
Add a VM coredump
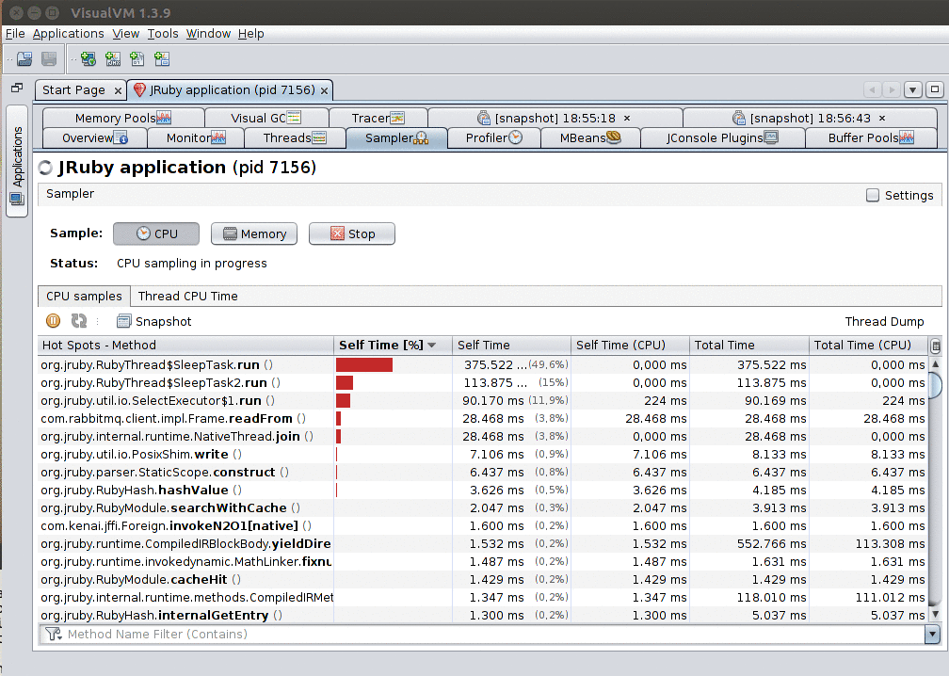pos(137,58)
